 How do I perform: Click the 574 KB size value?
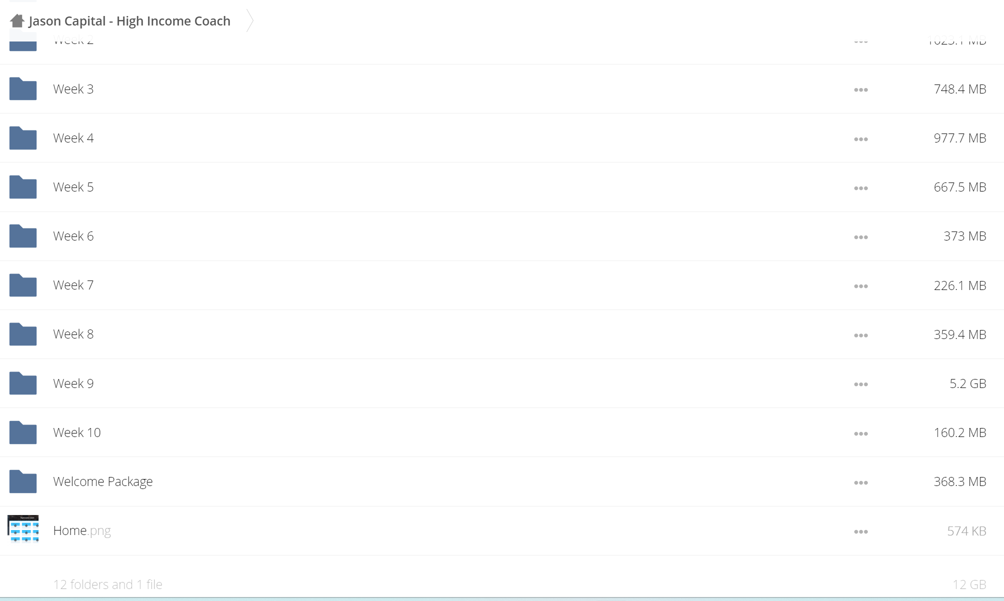coord(966,531)
